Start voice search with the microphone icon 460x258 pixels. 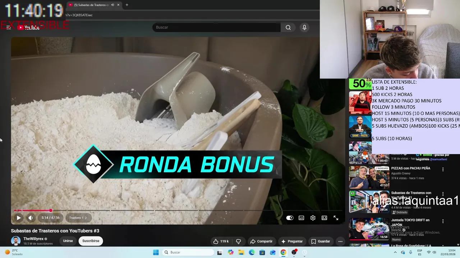pos(304,28)
